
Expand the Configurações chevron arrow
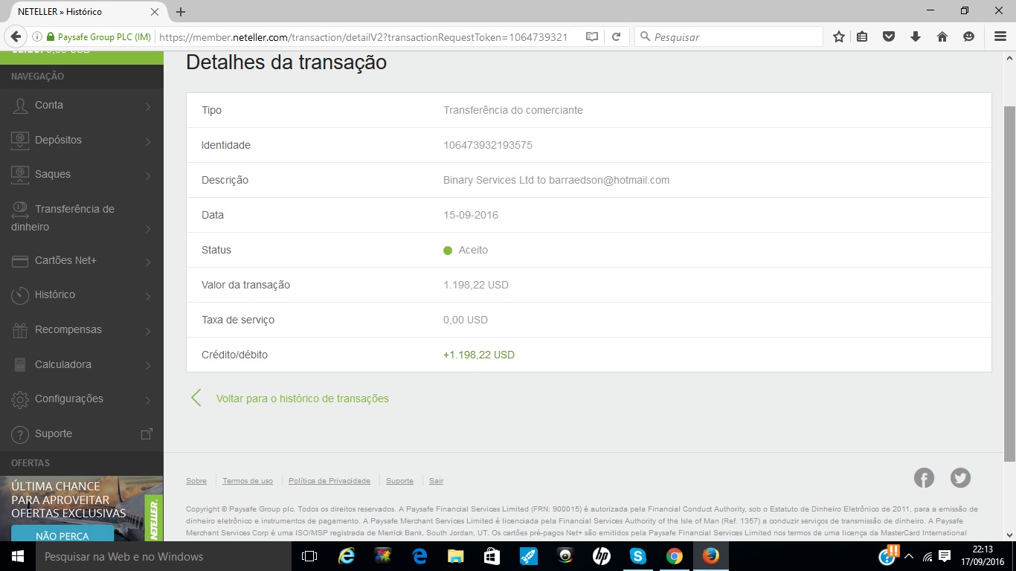coord(148,400)
